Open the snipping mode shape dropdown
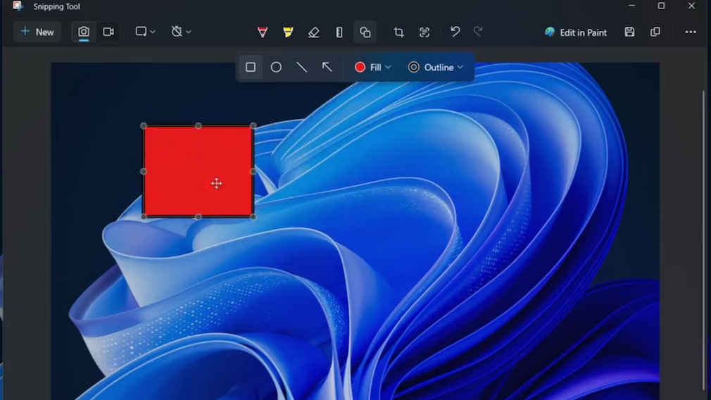The width and height of the screenshot is (711, 400). tap(145, 32)
